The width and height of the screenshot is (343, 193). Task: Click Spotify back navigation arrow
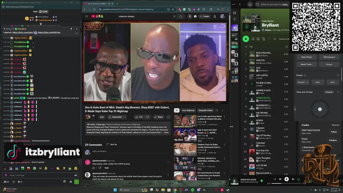240,4
